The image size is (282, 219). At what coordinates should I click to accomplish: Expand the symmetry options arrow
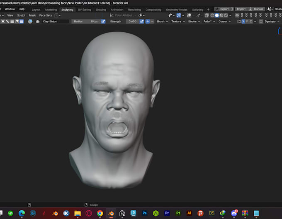coord(255,22)
